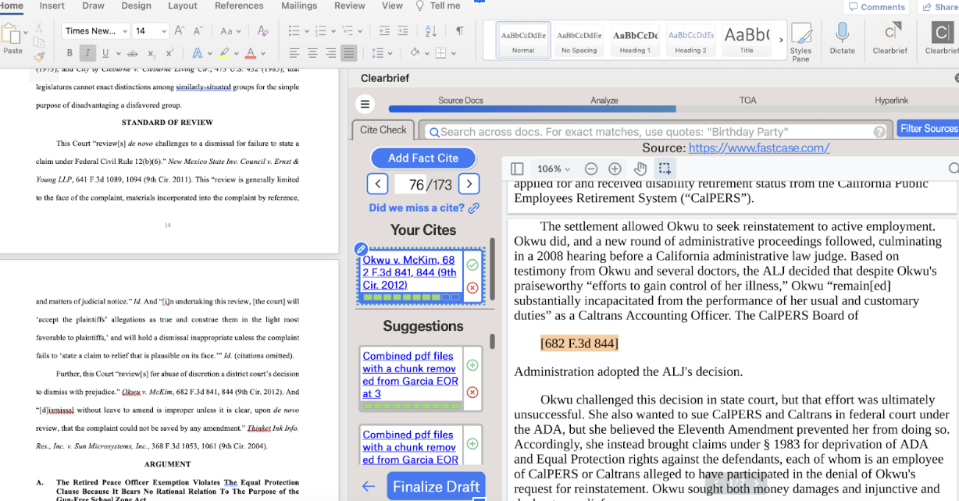Clear all formatting with the eraser A icon

(x=262, y=31)
